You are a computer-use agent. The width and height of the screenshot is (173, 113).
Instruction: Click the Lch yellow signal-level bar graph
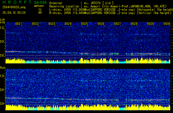click(88, 61)
